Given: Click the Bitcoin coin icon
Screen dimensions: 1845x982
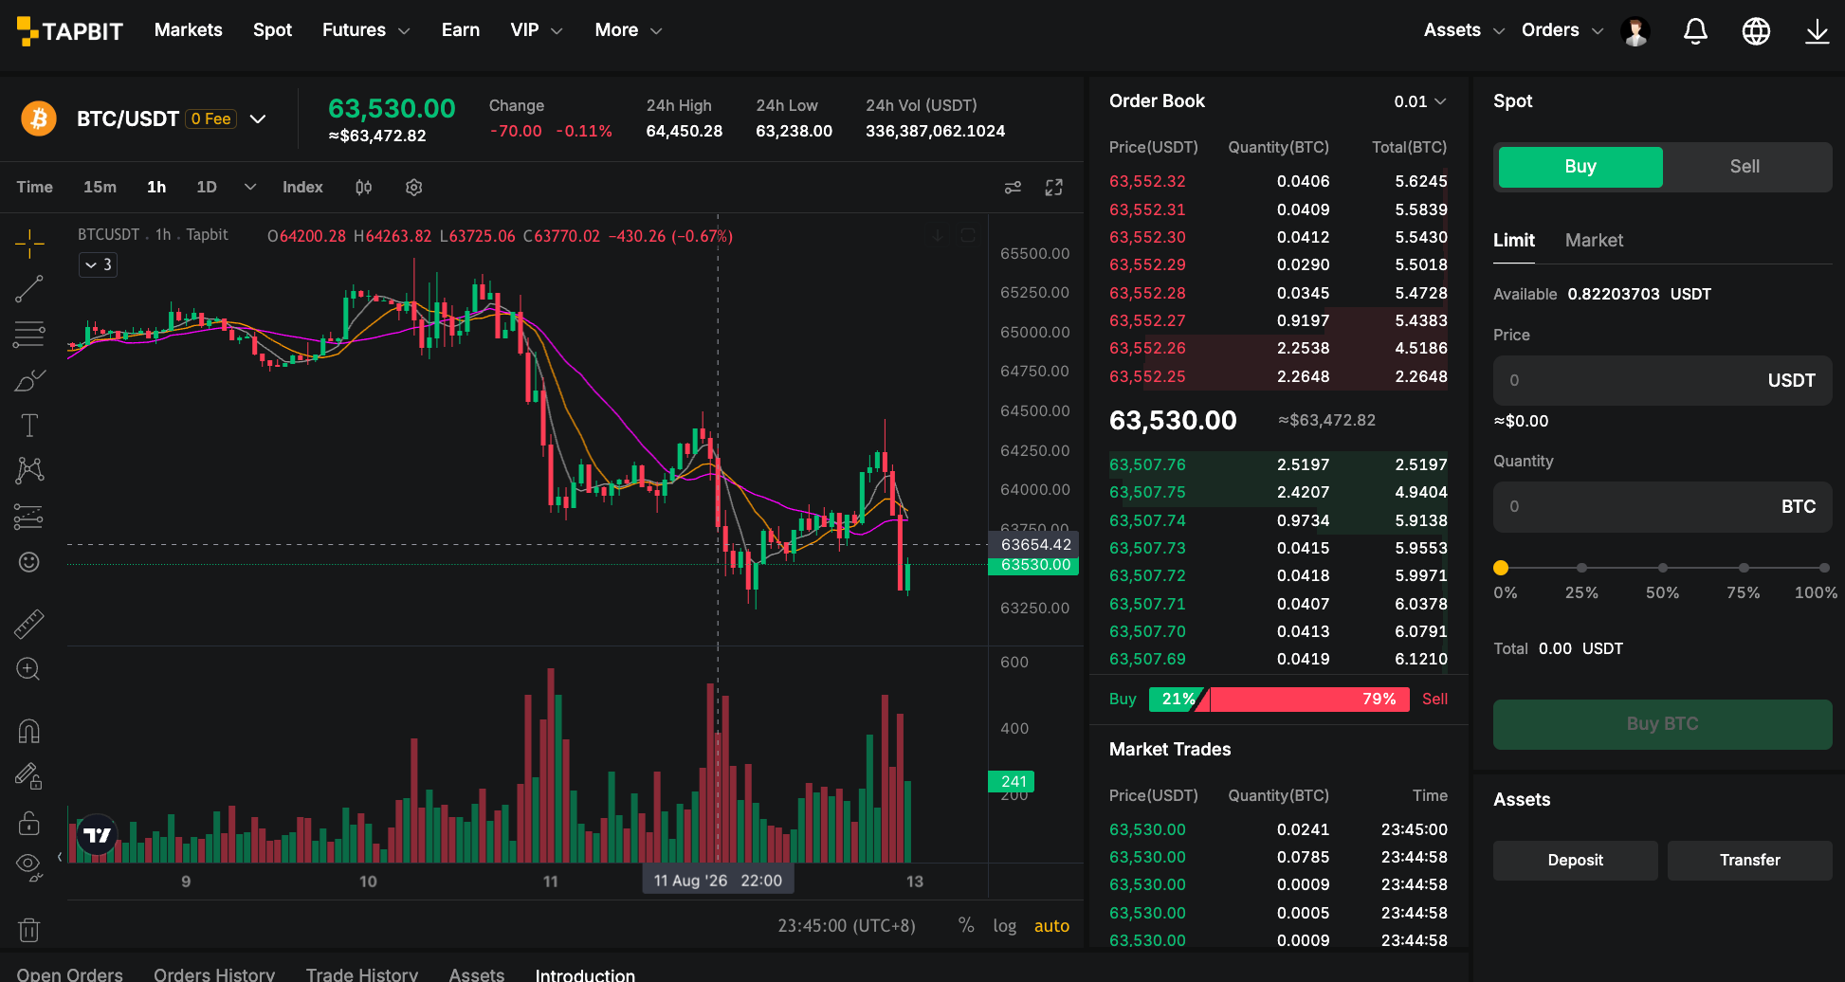Looking at the screenshot, I should (39, 118).
